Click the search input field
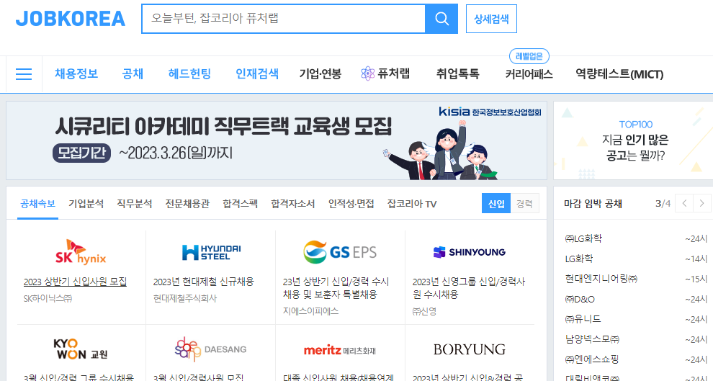The height and width of the screenshot is (381, 713). [282, 19]
